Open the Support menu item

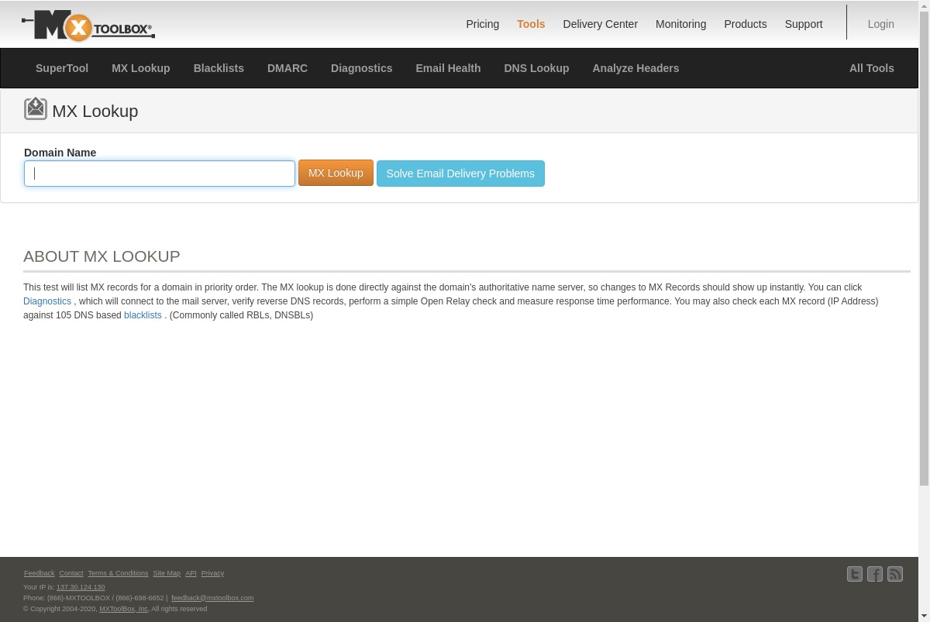coord(804,24)
